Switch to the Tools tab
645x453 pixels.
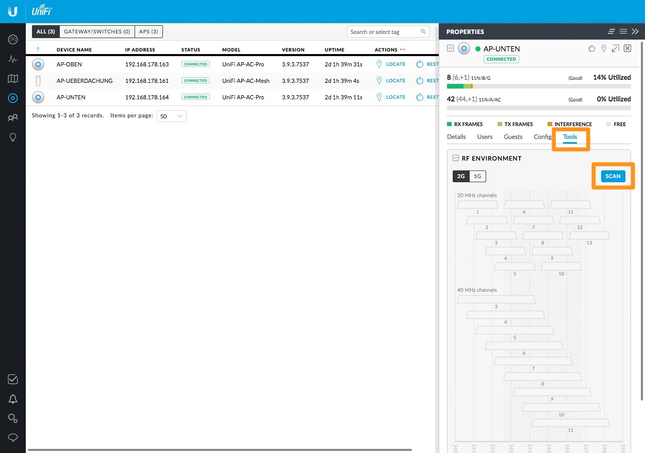click(x=570, y=137)
